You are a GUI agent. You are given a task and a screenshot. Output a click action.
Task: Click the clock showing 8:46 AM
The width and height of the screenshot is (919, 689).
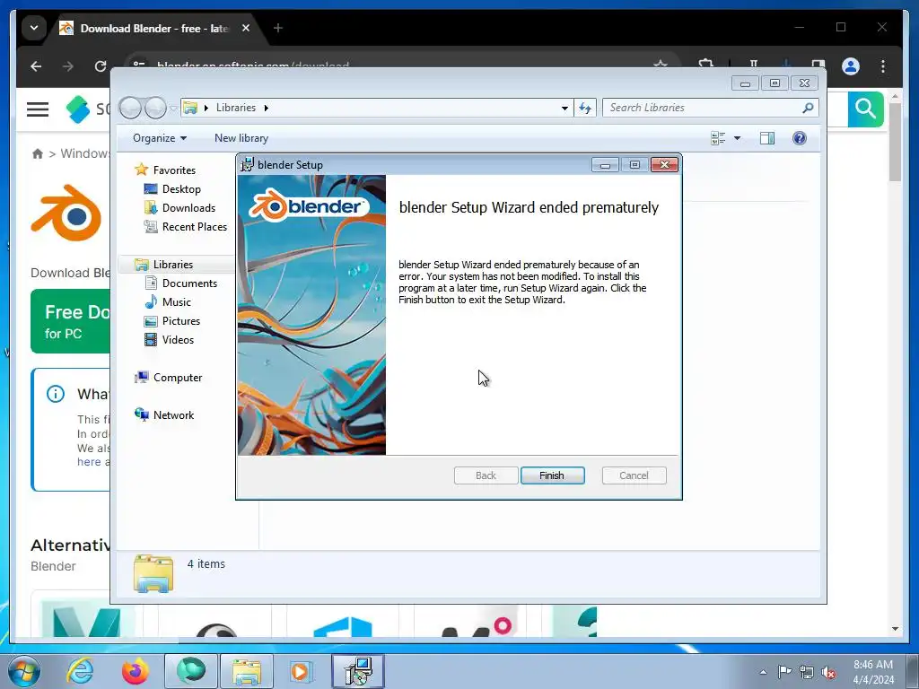873,672
